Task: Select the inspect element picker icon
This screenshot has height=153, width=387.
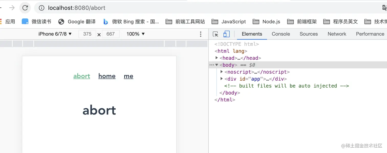Action: [216, 34]
